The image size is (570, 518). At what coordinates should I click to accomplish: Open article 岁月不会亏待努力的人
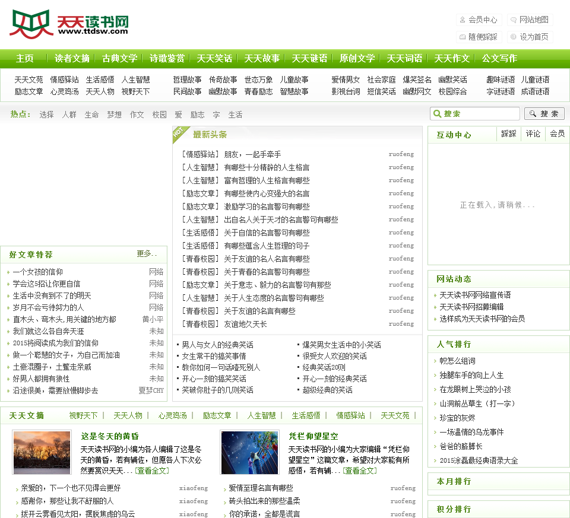coord(48,308)
